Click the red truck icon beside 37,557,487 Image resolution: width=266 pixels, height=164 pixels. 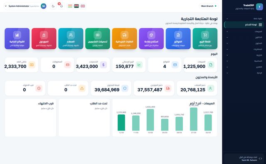click(168, 88)
